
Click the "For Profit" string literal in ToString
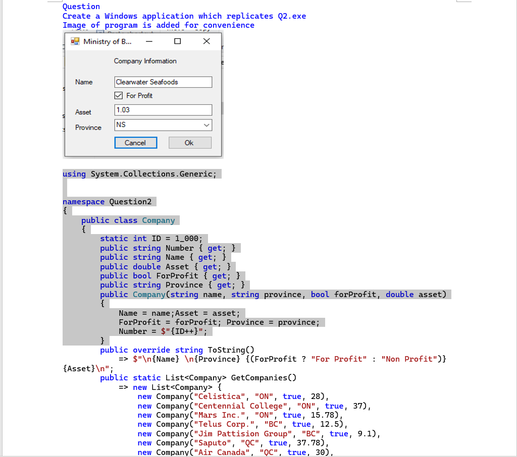coord(339,359)
